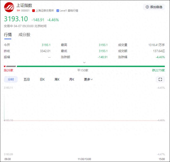Click the 成交量 value 1318.41万手
Viewport: 170px width, 162px height.
[156, 45]
